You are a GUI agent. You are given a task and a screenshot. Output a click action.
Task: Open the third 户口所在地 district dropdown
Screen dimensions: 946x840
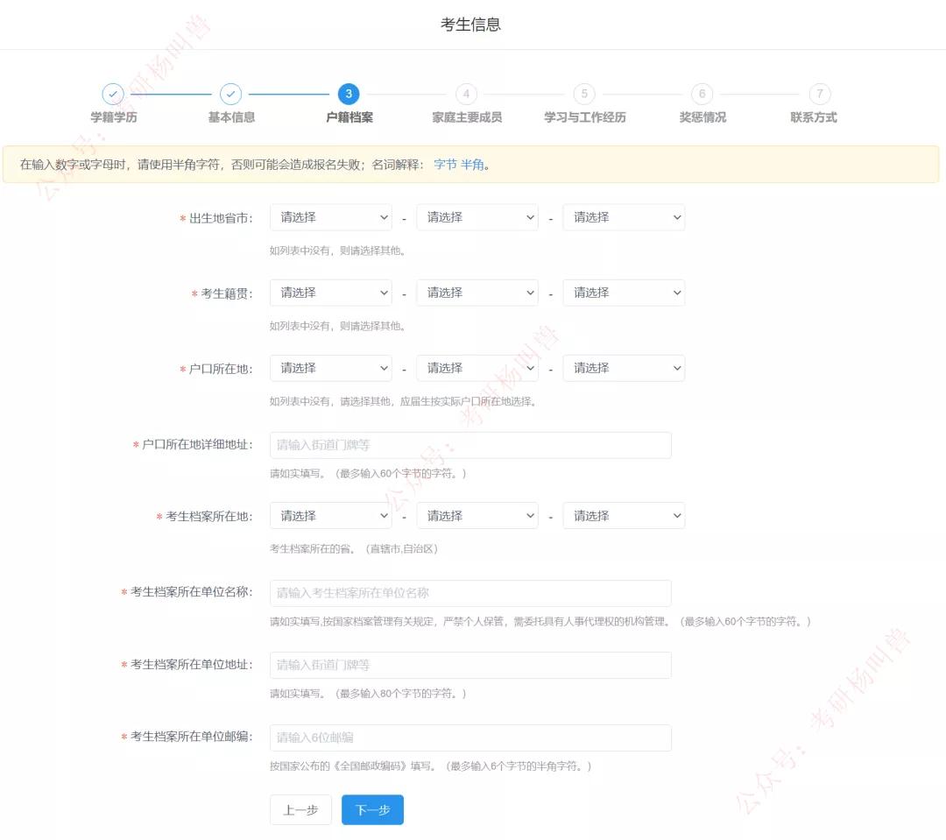pyautogui.click(x=624, y=368)
